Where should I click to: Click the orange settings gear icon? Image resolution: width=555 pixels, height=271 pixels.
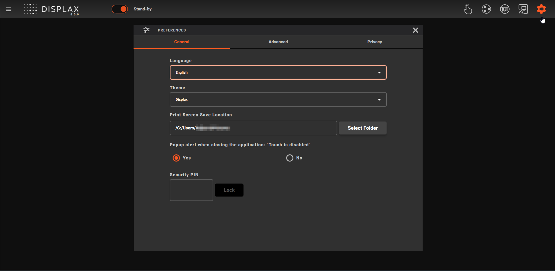click(541, 9)
